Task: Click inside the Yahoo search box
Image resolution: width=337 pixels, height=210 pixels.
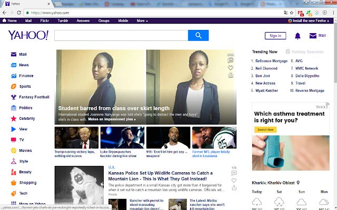Action: pyautogui.click(x=121, y=36)
